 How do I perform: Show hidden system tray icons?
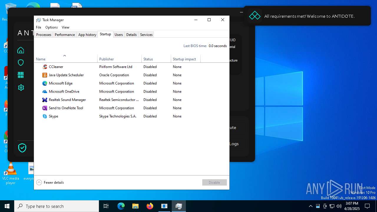pos(310,206)
